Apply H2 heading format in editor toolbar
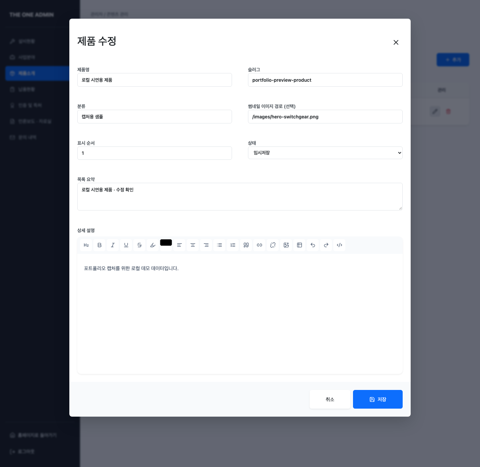Image resolution: width=480 pixels, height=467 pixels. pyautogui.click(x=86, y=245)
